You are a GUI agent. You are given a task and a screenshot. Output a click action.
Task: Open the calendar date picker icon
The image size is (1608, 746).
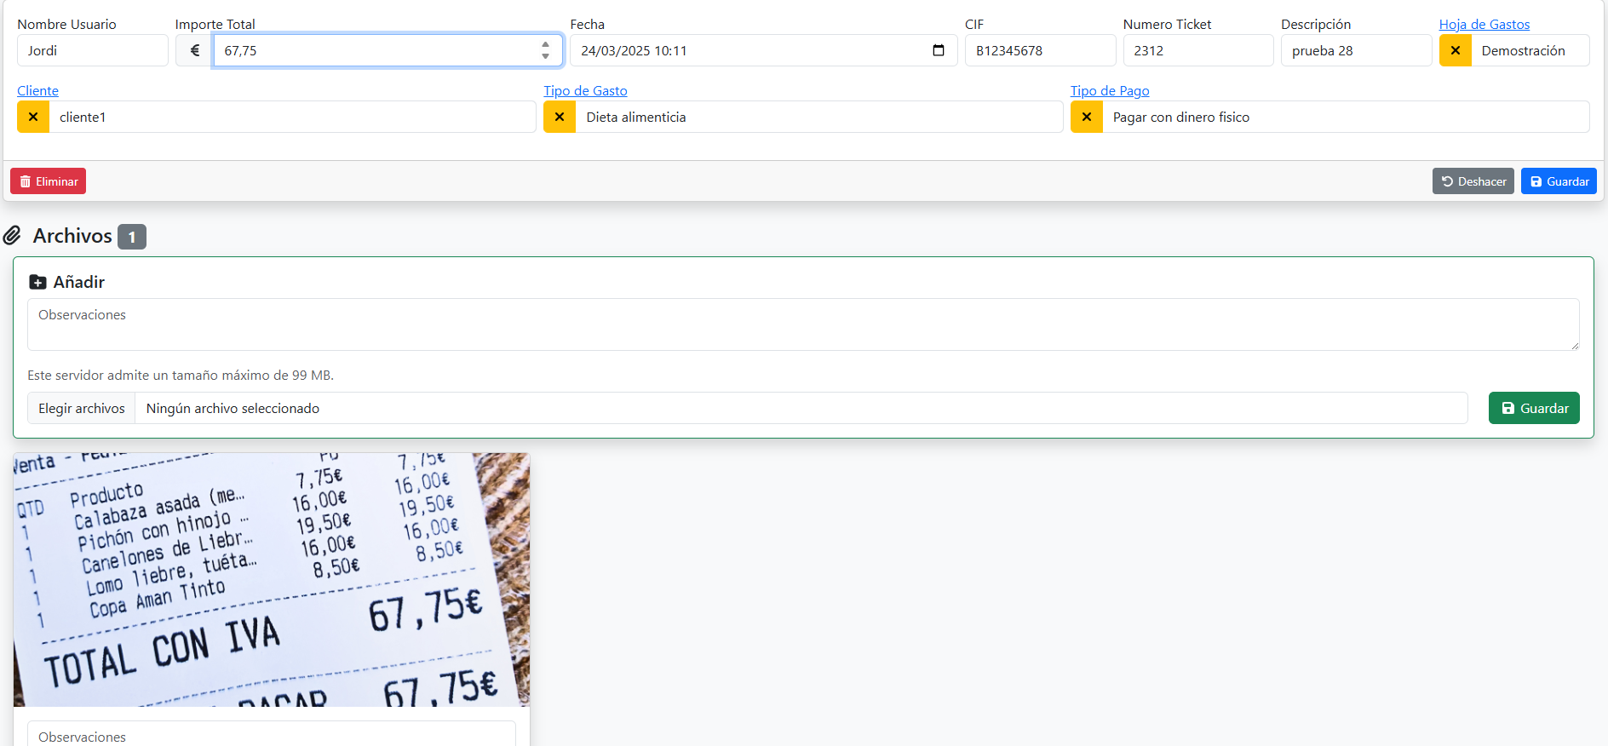click(x=938, y=50)
